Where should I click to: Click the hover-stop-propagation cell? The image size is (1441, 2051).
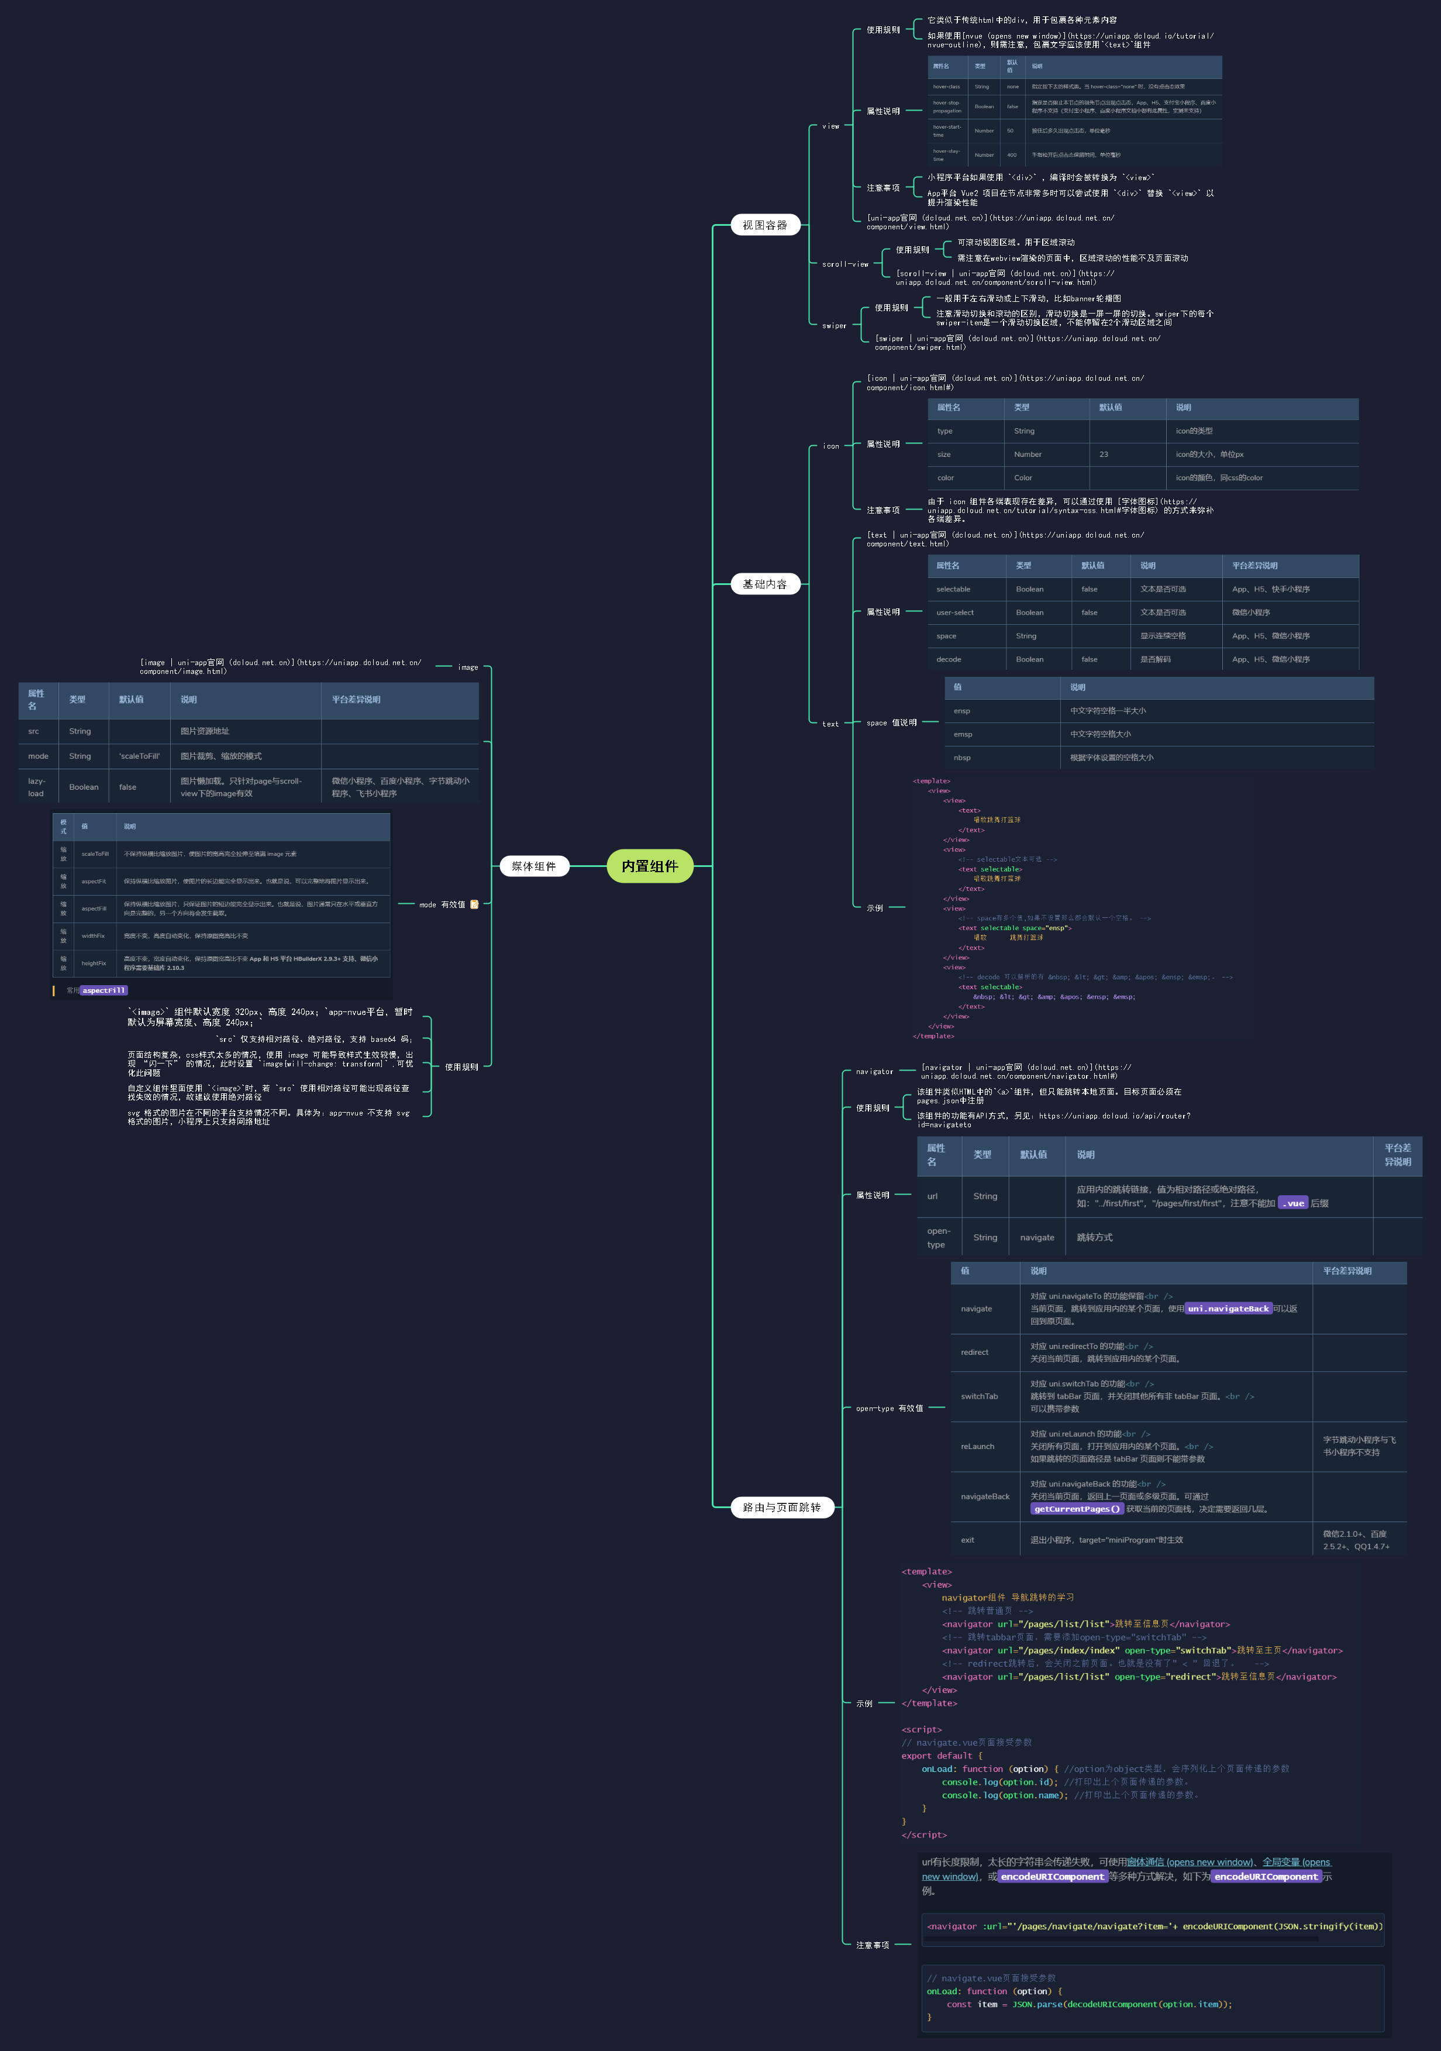click(947, 106)
